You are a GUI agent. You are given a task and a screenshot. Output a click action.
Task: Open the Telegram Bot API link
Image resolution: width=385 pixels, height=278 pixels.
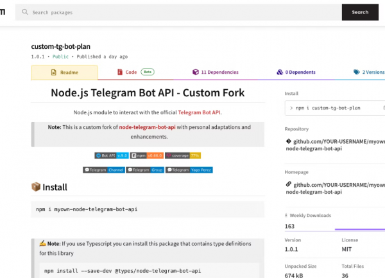[199, 112]
